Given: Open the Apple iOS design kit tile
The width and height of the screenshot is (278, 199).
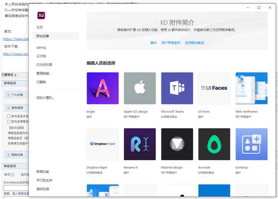Looking at the screenshot, I should (140, 88).
